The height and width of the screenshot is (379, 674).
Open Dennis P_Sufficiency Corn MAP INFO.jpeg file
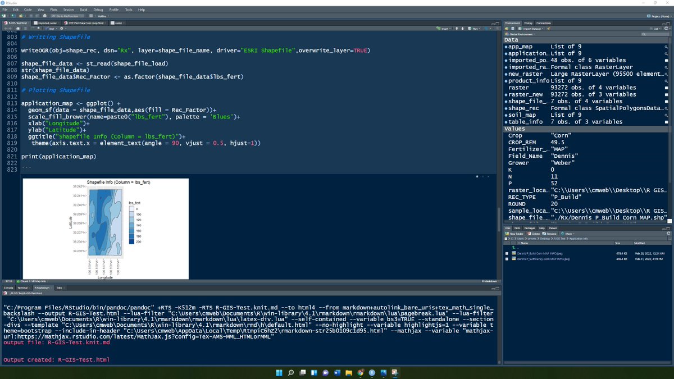tap(543, 259)
